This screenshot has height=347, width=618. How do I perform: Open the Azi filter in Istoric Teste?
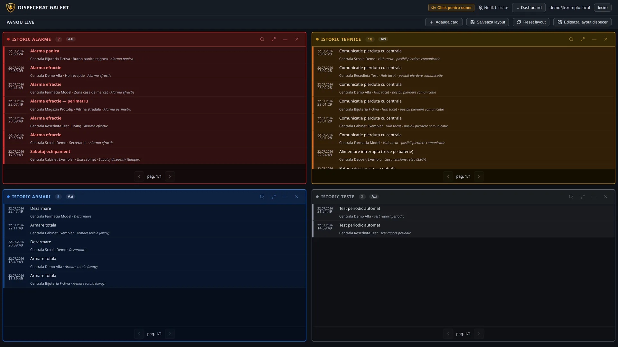[x=374, y=197]
